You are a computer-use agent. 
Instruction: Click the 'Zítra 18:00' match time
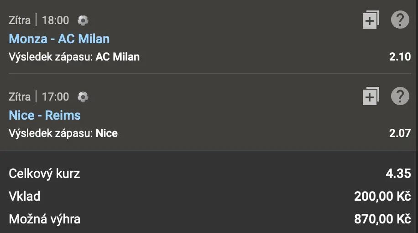[39, 20]
